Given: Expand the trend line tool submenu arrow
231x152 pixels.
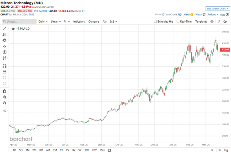Looking at the screenshot, I should (x=8, y=29).
